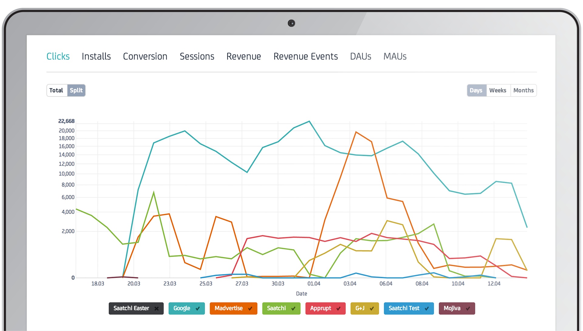Viewport: 583px width, 331px height.
Task: Click the Madvertise legend label text
Action: tap(229, 308)
